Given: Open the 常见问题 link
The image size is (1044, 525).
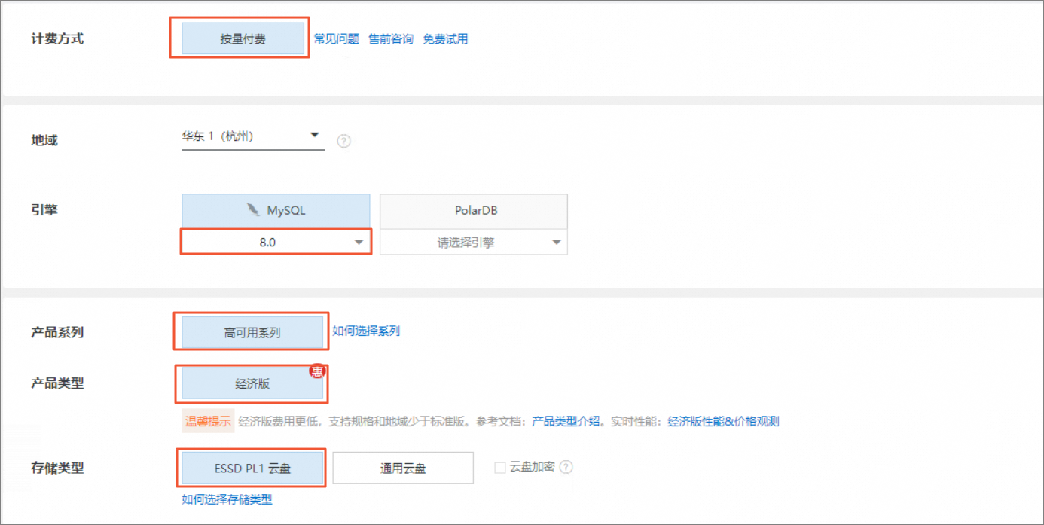Looking at the screenshot, I should pos(337,39).
